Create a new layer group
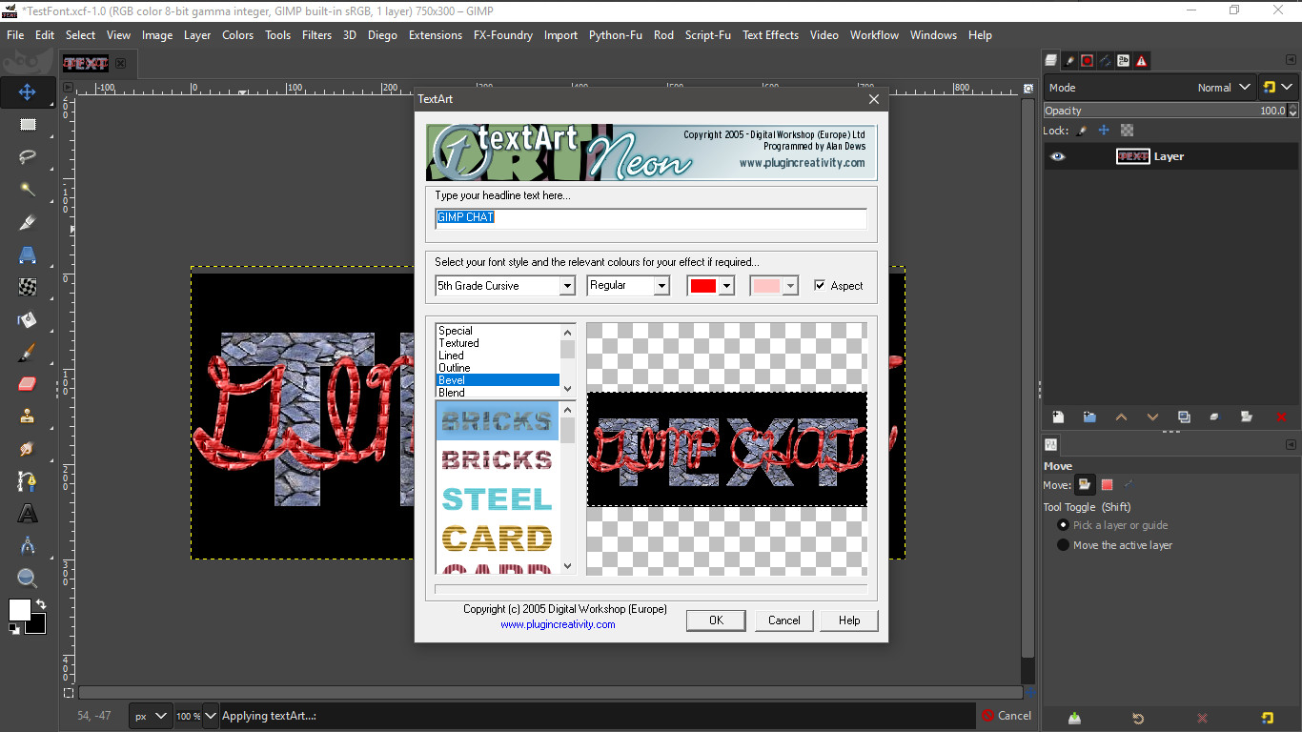 tap(1089, 417)
